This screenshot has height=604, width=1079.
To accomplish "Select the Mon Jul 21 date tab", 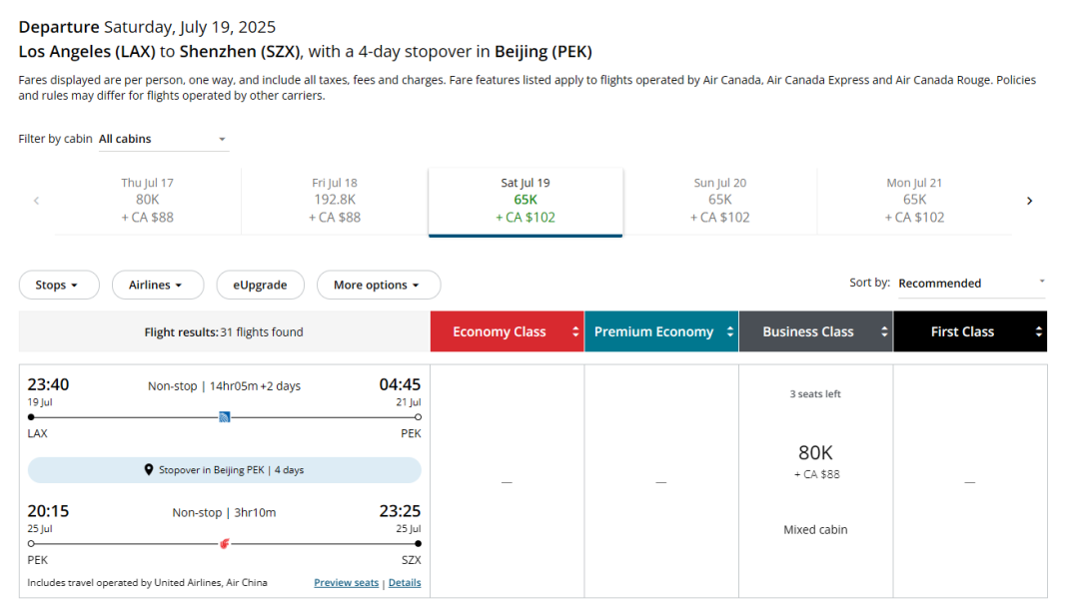I will point(913,200).
